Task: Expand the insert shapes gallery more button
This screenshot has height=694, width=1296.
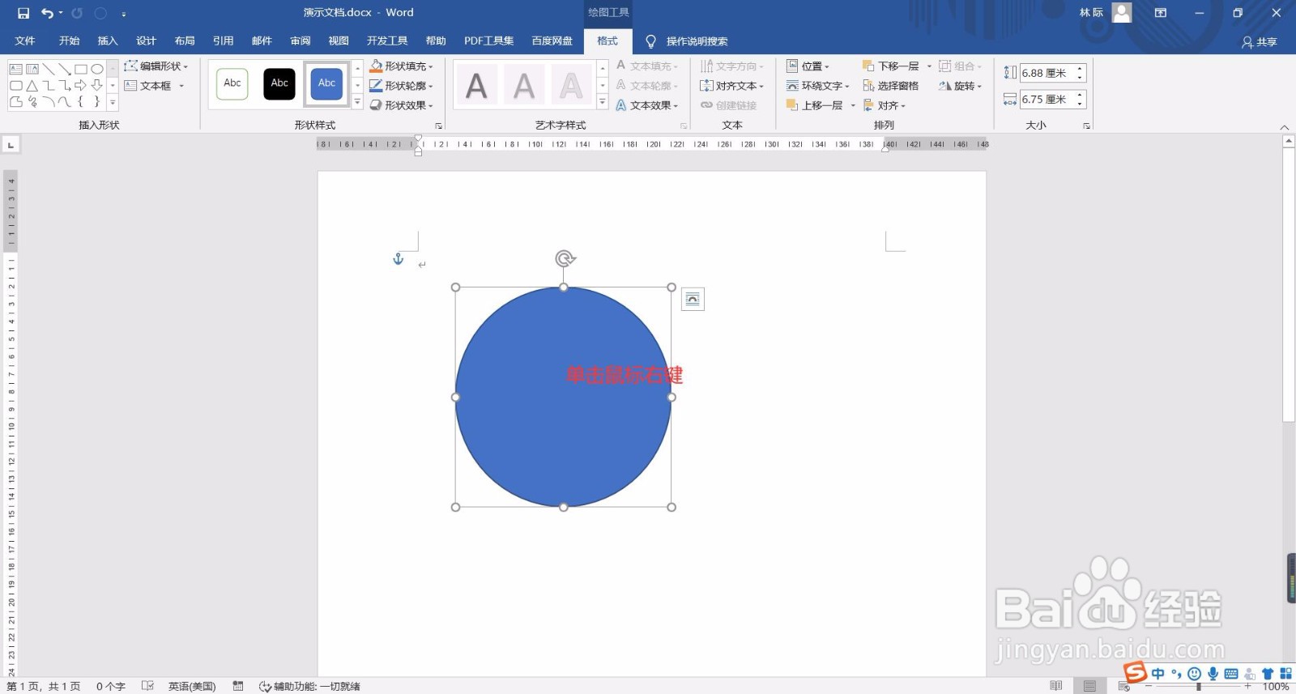Action: (x=113, y=103)
